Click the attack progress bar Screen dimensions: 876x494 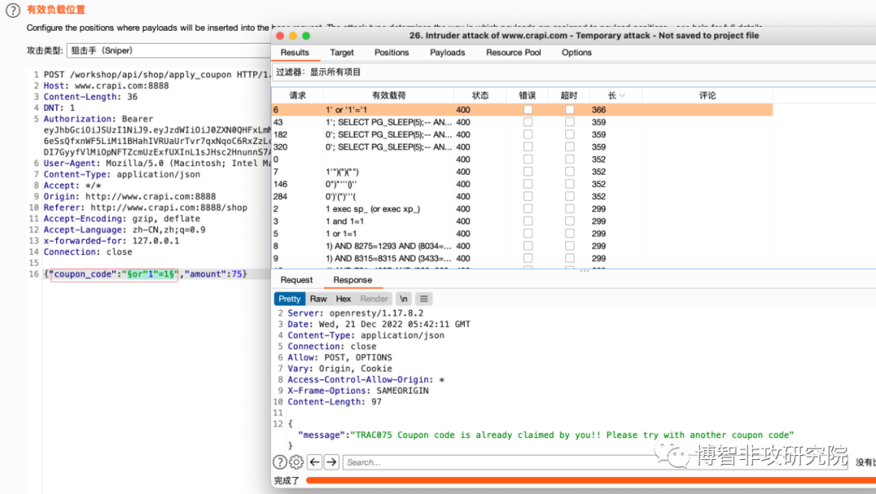tap(590, 480)
